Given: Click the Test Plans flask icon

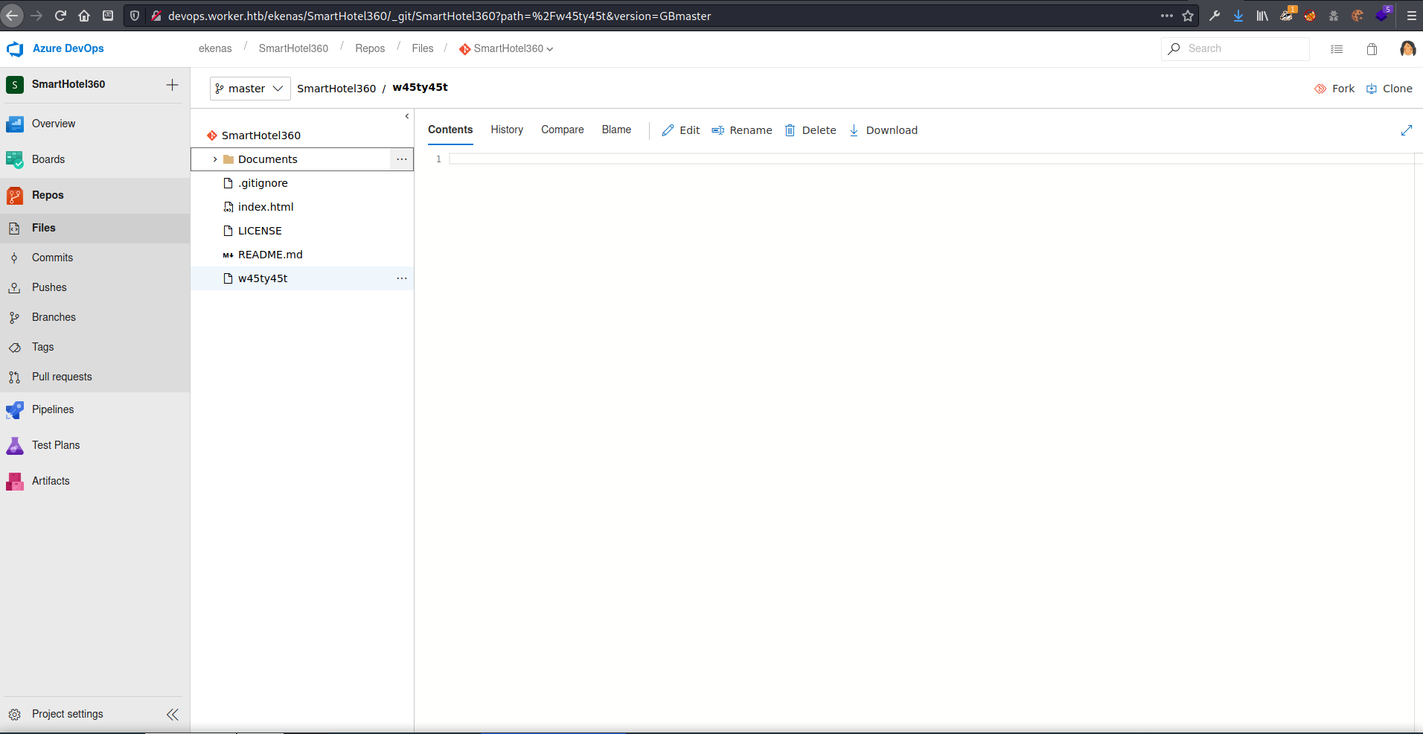Looking at the screenshot, I should 15,445.
